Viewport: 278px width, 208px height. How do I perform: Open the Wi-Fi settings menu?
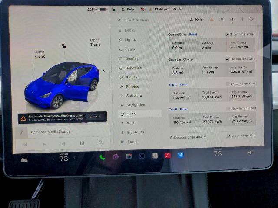point(129,123)
